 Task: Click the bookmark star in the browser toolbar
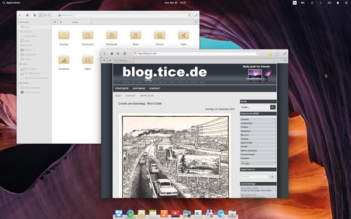[270, 54]
